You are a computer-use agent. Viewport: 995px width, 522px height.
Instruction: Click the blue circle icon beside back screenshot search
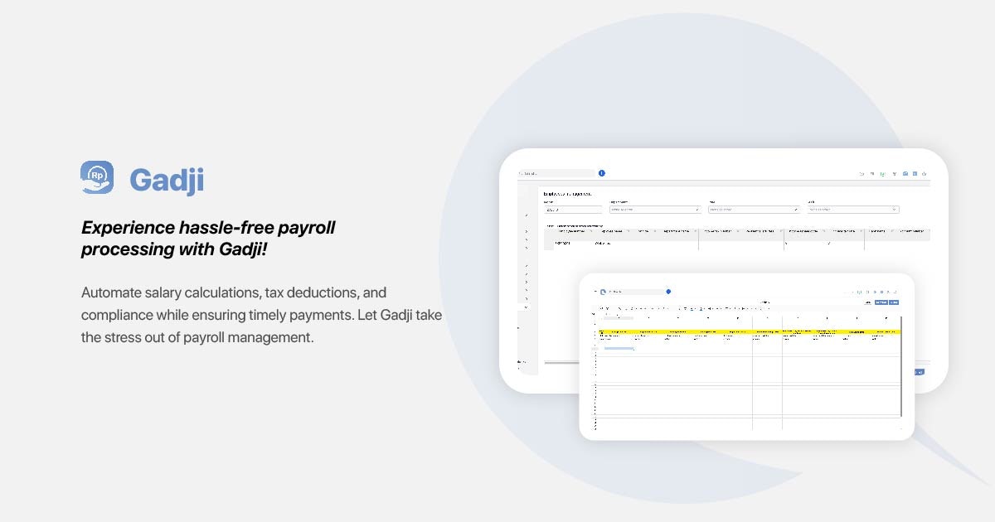pos(602,173)
